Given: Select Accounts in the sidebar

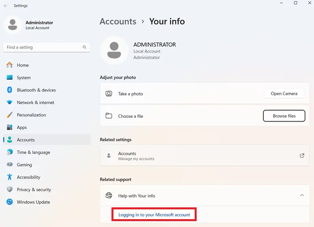Looking at the screenshot, I should click(26, 139).
